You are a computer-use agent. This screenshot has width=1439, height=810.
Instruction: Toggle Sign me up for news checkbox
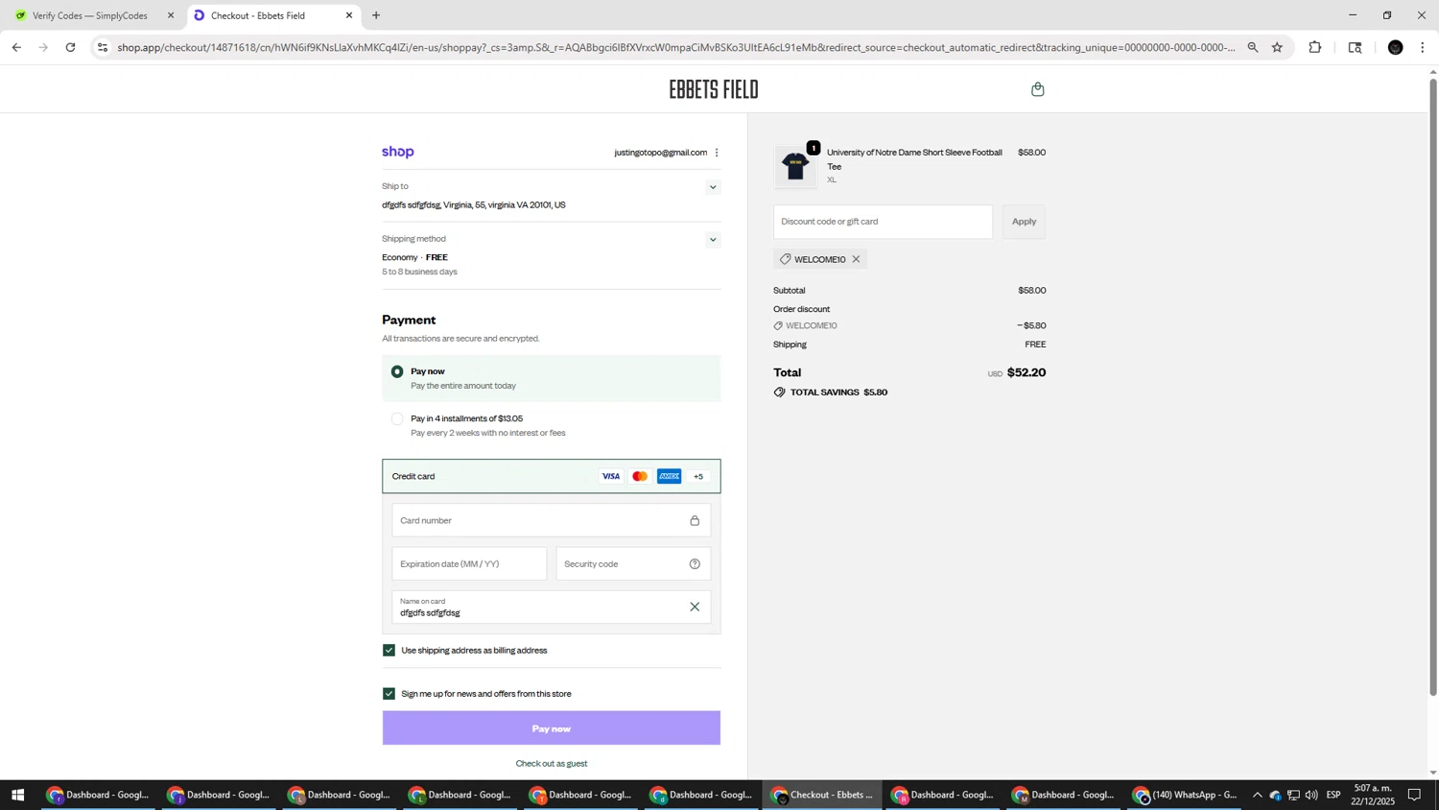[389, 694]
